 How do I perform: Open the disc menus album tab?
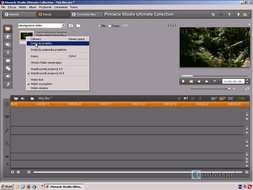[8, 68]
